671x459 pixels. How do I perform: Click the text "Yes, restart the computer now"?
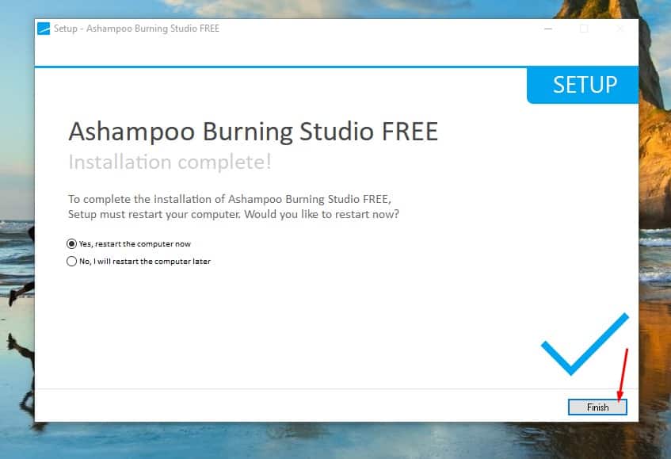pyautogui.click(x=135, y=244)
